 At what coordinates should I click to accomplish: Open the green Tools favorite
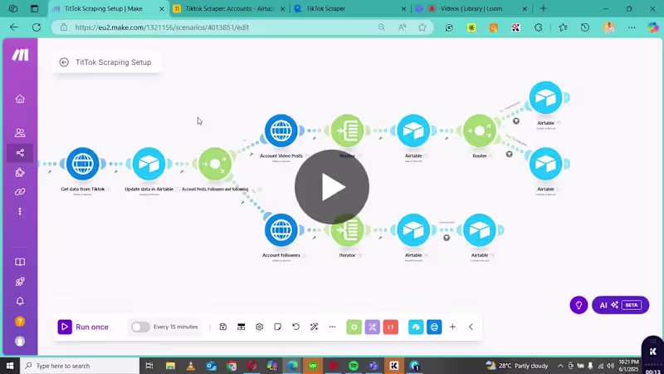(x=354, y=327)
